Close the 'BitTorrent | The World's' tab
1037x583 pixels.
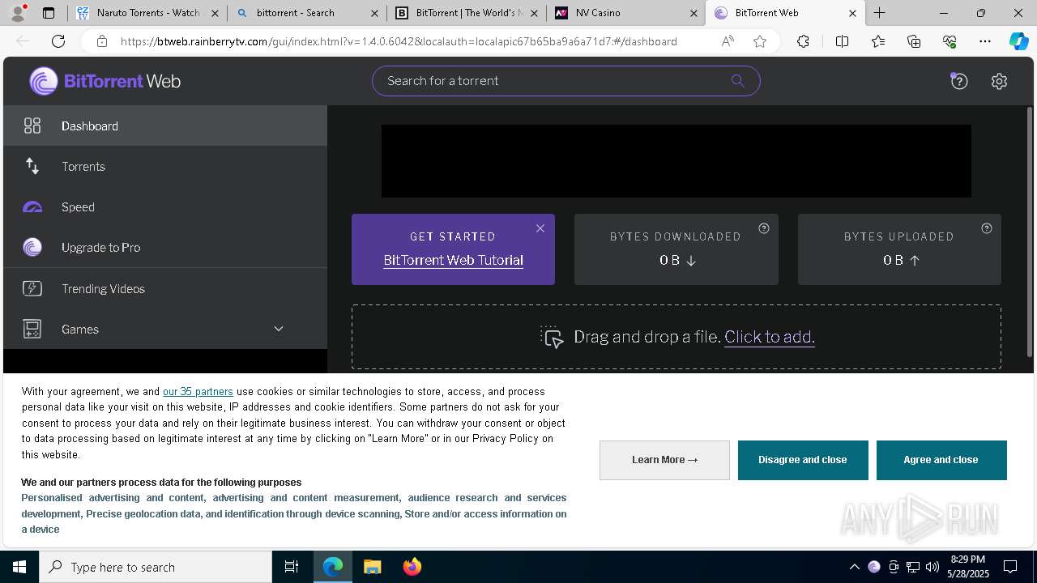533,13
